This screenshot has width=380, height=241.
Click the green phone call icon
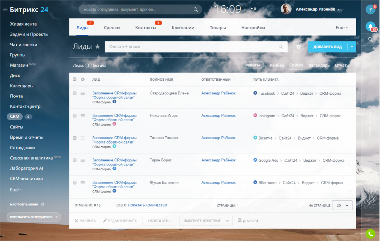click(x=371, y=234)
